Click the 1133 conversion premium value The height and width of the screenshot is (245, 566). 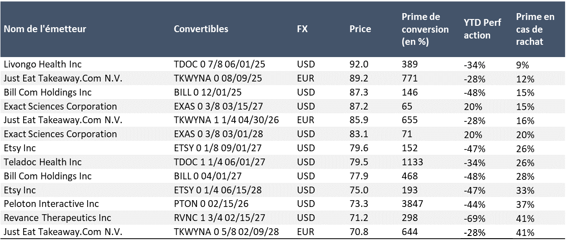click(413, 162)
